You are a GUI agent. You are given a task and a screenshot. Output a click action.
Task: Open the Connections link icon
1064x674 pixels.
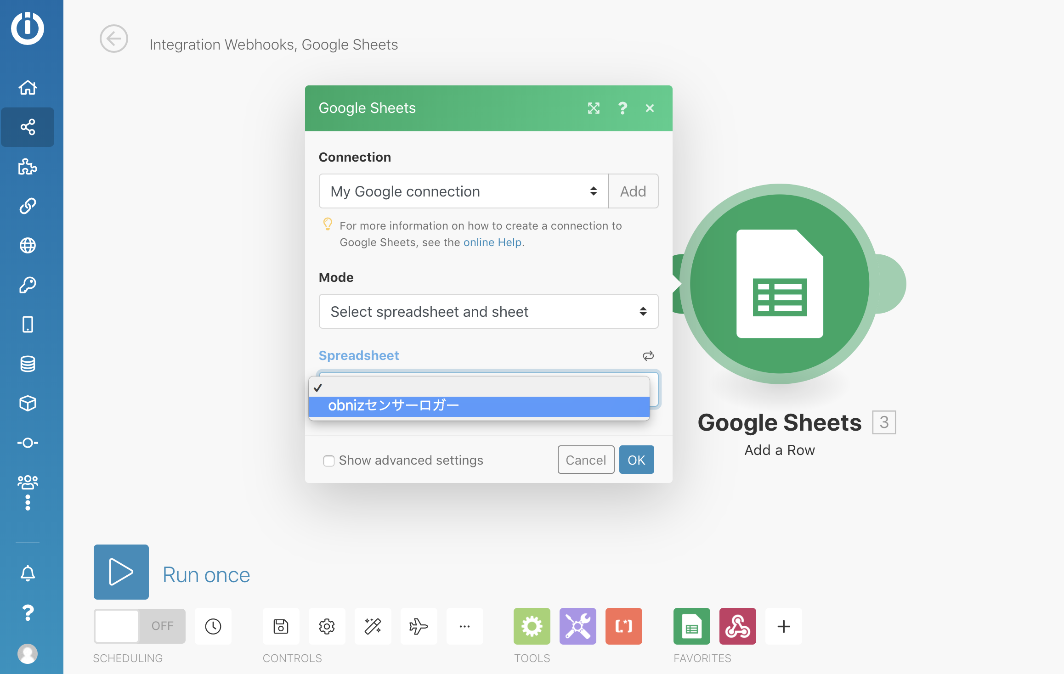28,206
